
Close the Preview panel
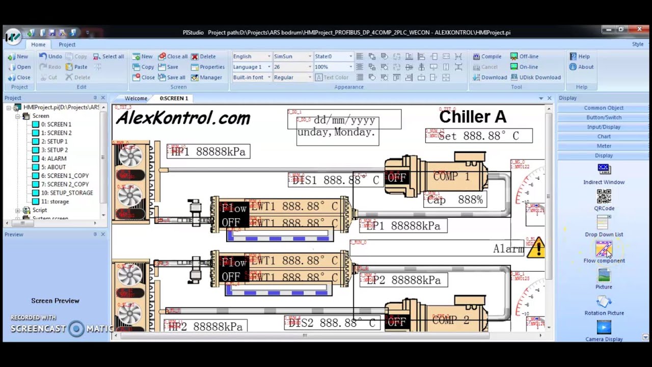click(103, 234)
